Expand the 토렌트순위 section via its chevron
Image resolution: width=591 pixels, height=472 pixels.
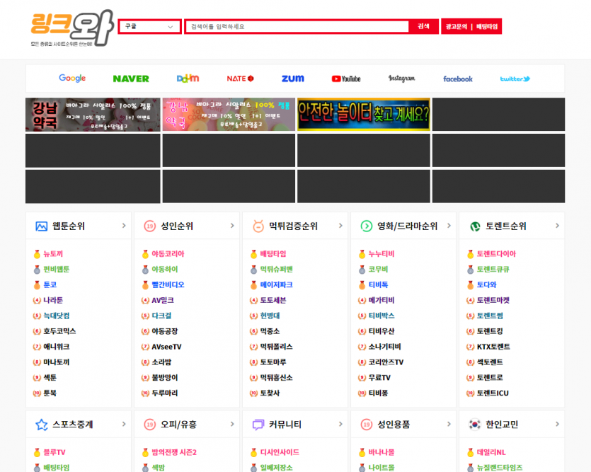pyautogui.click(x=557, y=226)
